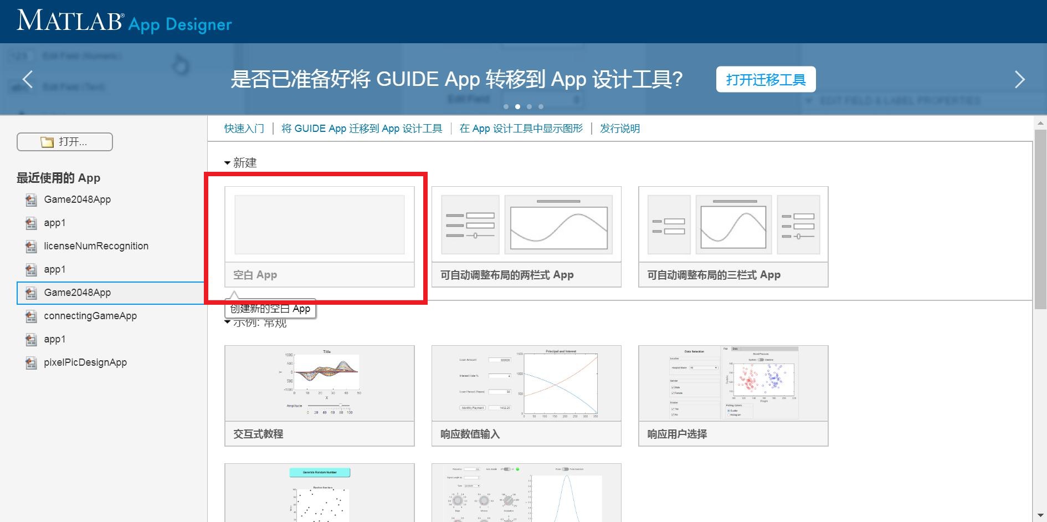Open 在 App 设计工具中显示图形 link

(521, 129)
